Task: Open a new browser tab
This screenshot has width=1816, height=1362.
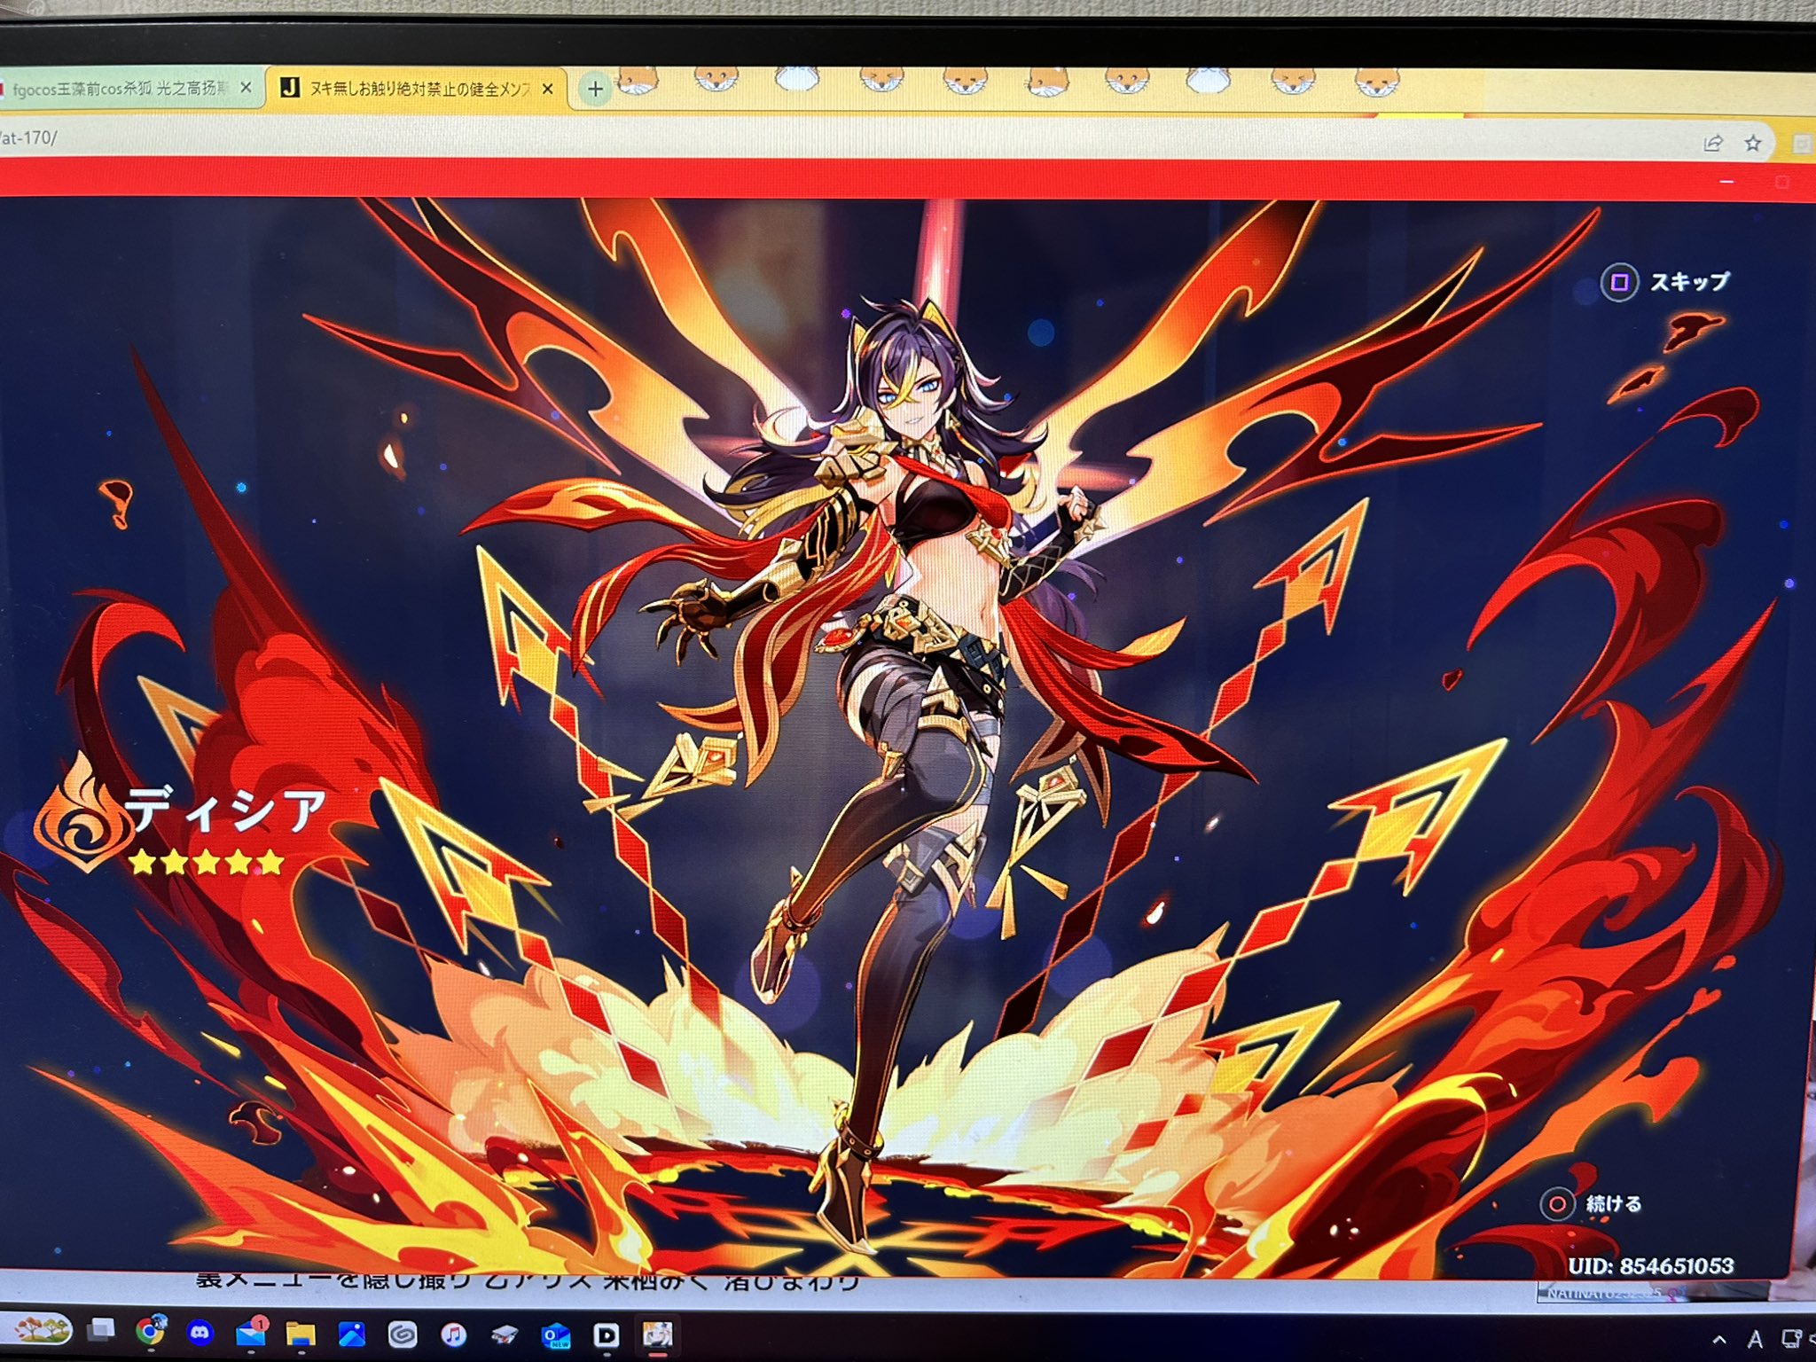Action: pyautogui.click(x=595, y=90)
